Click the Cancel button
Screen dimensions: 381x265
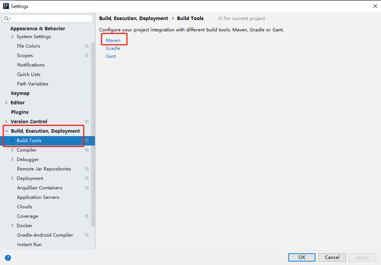[332, 257]
